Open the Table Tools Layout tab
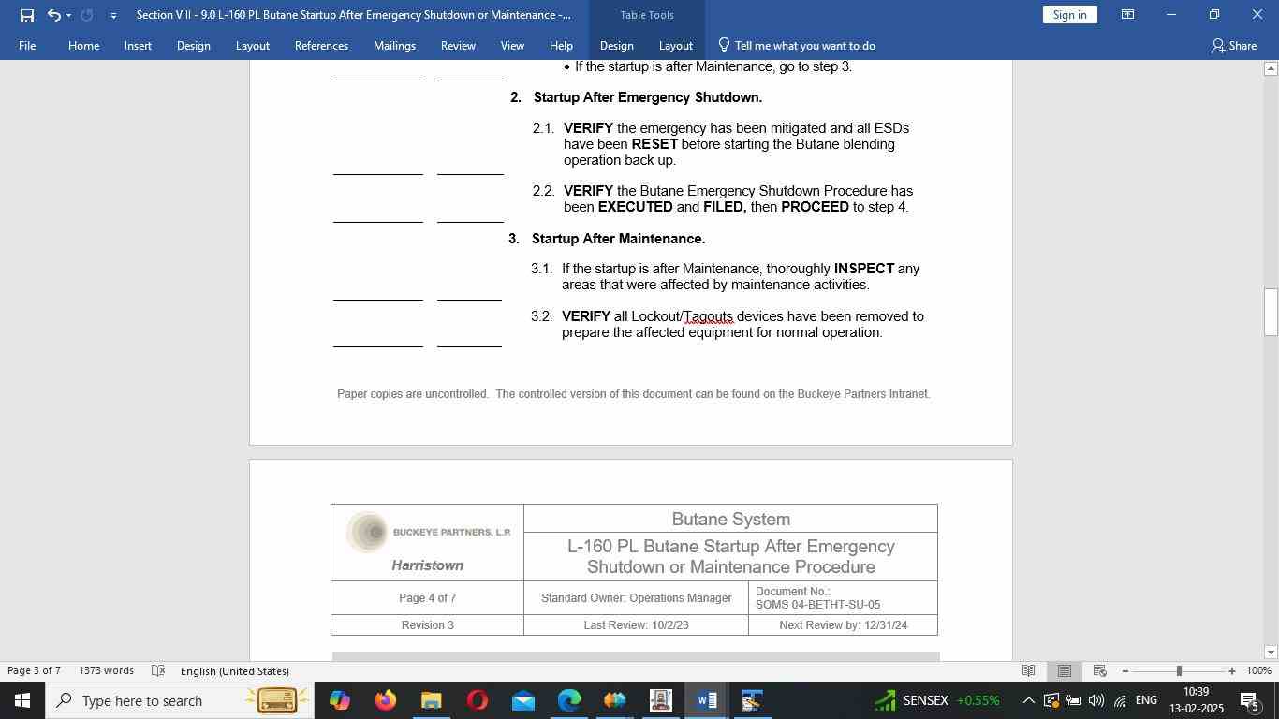The height and width of the screenshot is (719, 1279). (x=675, y=45)
